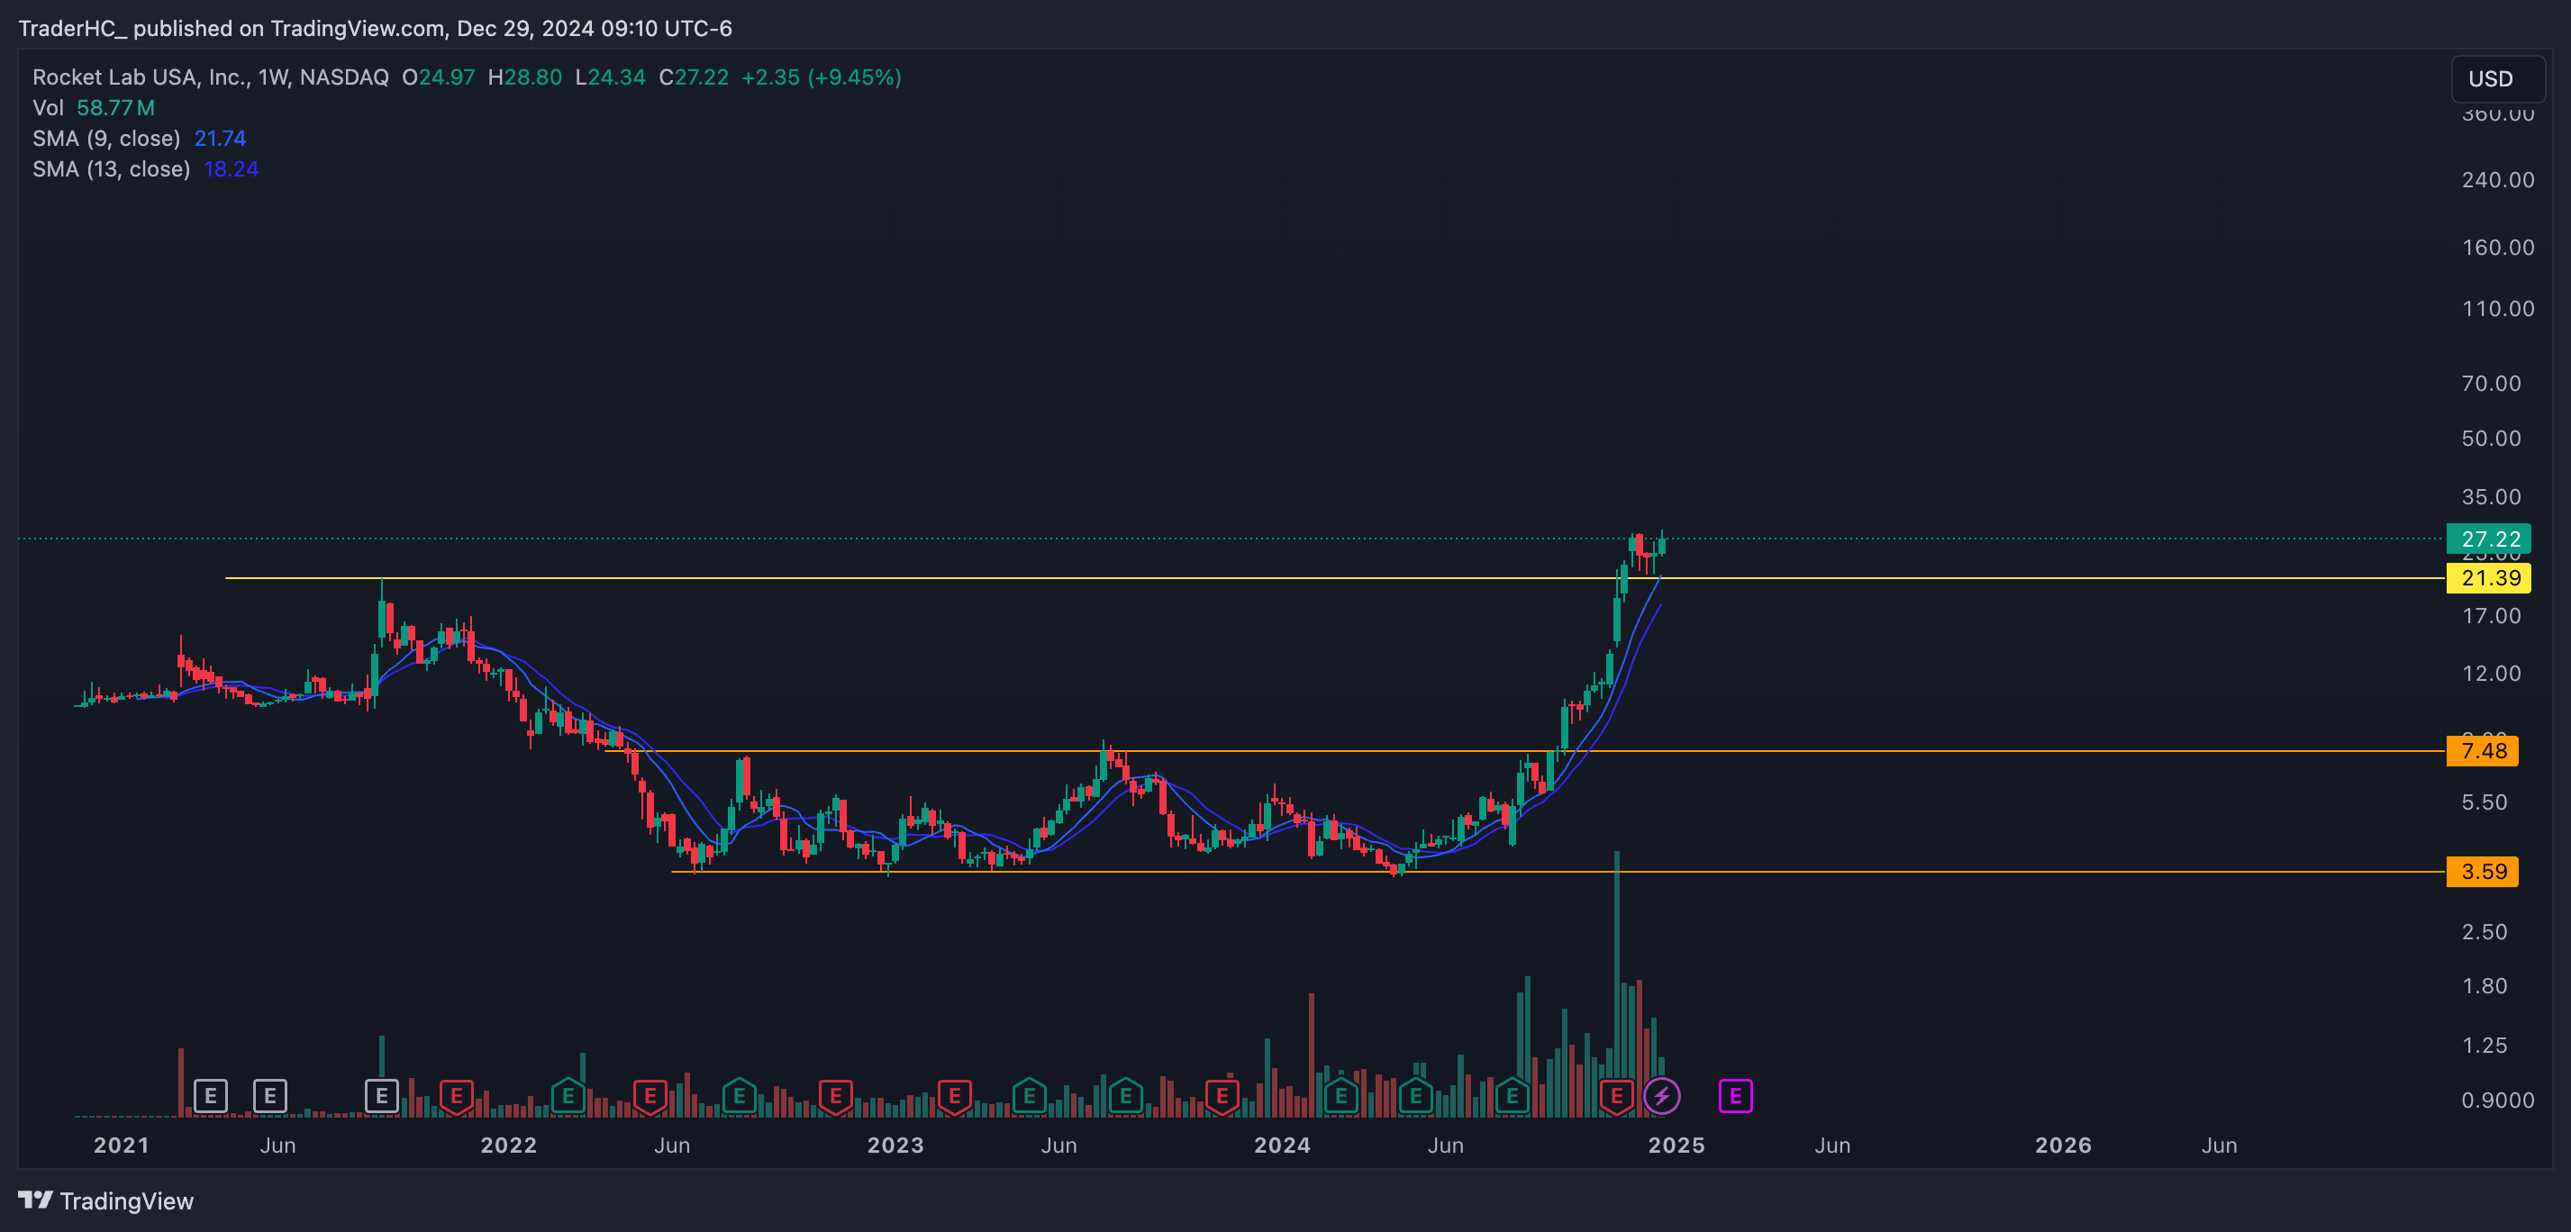
Task: Click the purple upcoming earnings E marker
Action: pos(1735,1096)
